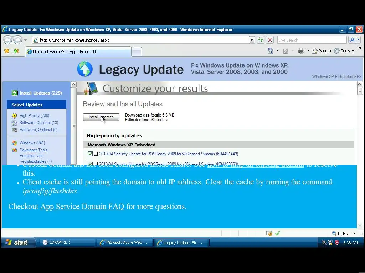Click the red security shield tray icon

point(337,242)
